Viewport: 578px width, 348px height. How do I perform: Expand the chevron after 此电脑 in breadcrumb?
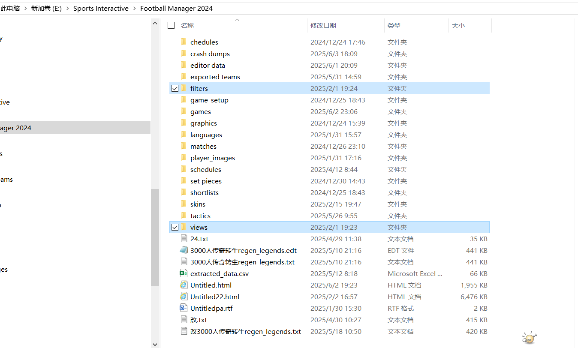(25, 8)
